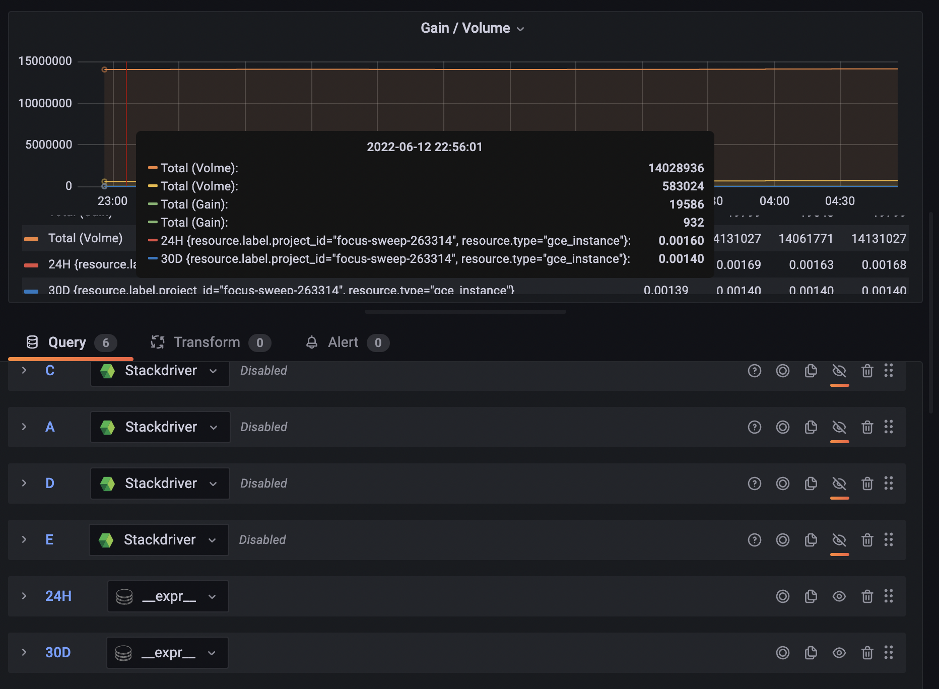The image size is (939, 689).
Task: Click the target circle icon on query E
Action: (783, 539)
